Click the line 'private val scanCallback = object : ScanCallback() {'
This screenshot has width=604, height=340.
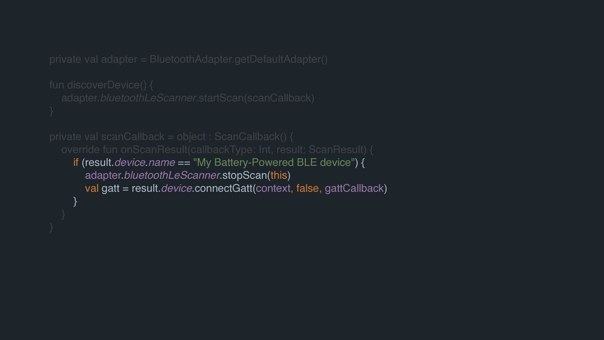(x=172, y=137)
